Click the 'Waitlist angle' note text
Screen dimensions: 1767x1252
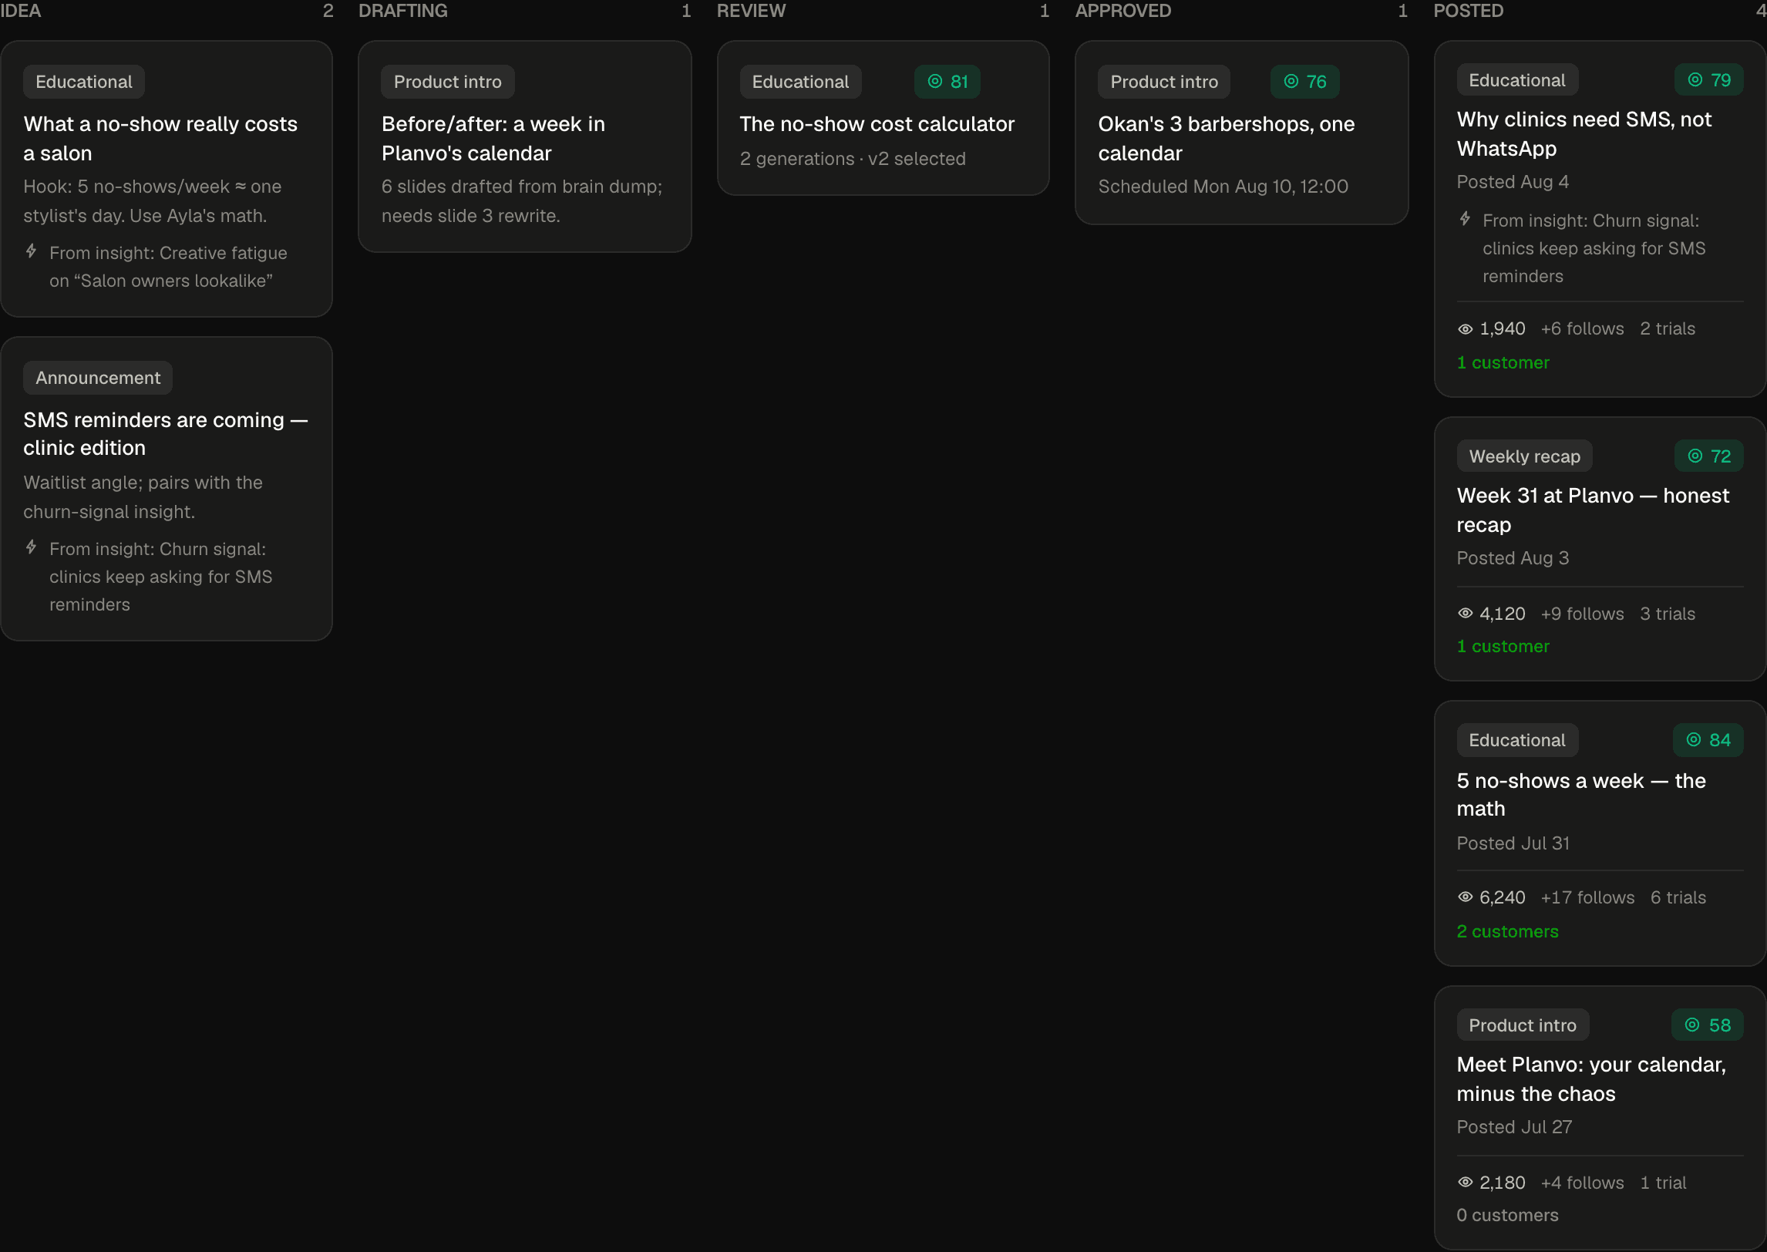pos(143,497)
